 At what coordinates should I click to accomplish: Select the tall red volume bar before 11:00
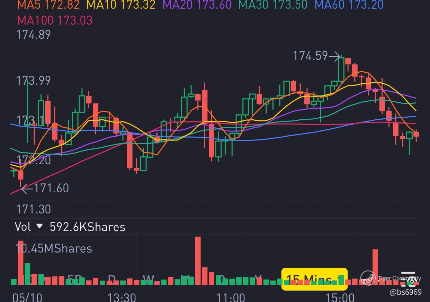click(x=198, y=260)
